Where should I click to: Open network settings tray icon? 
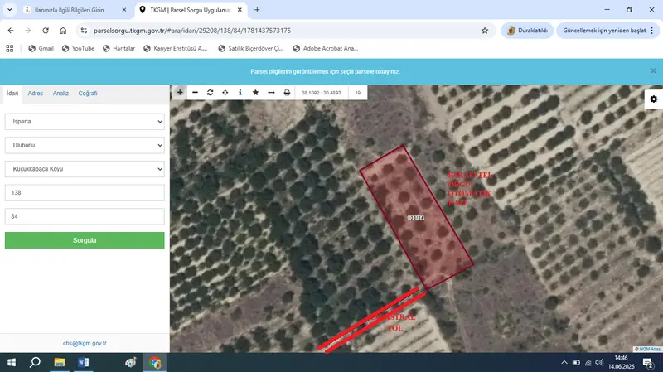[588, 362]
